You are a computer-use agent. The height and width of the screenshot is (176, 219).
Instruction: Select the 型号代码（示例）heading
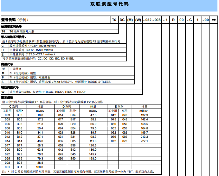click(15, 20)
